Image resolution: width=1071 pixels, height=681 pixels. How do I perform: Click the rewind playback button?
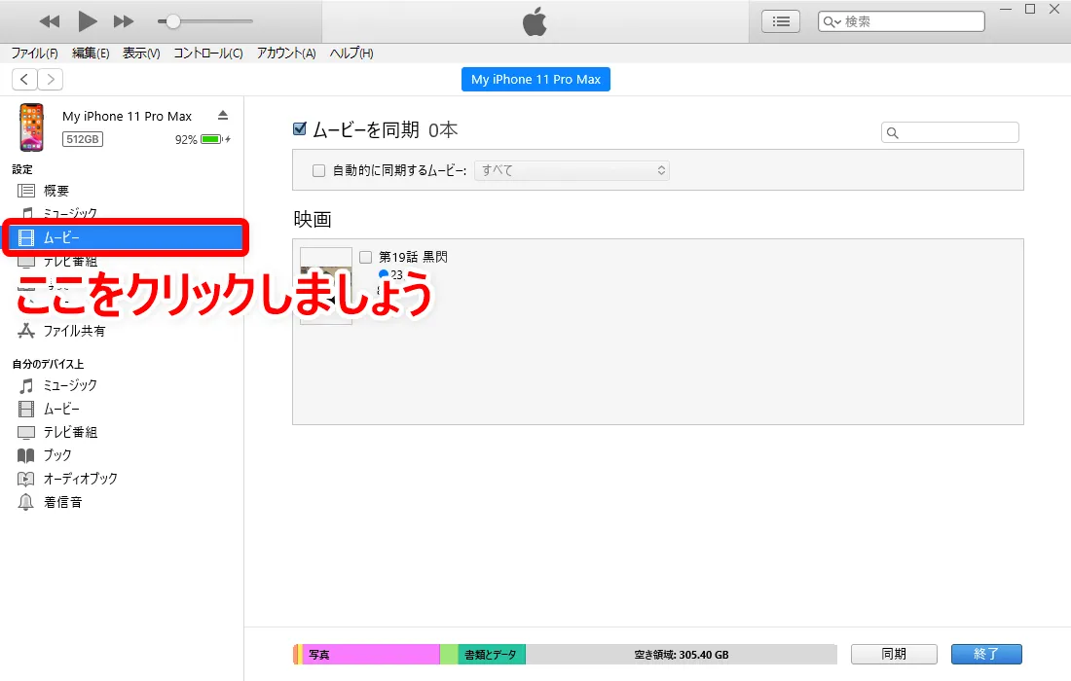click(x=50, y=21)
